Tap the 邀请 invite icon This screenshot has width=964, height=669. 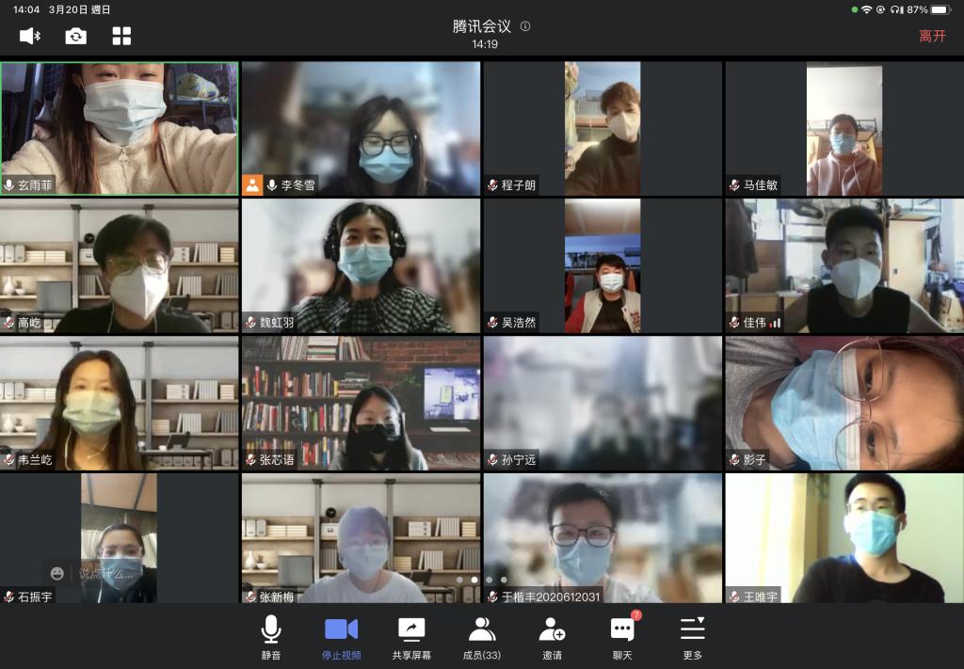click(552, 637)
